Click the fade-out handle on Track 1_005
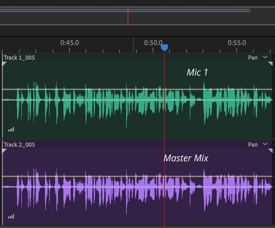The height and width of the screenshot is (228, 275). coord(271,64)
